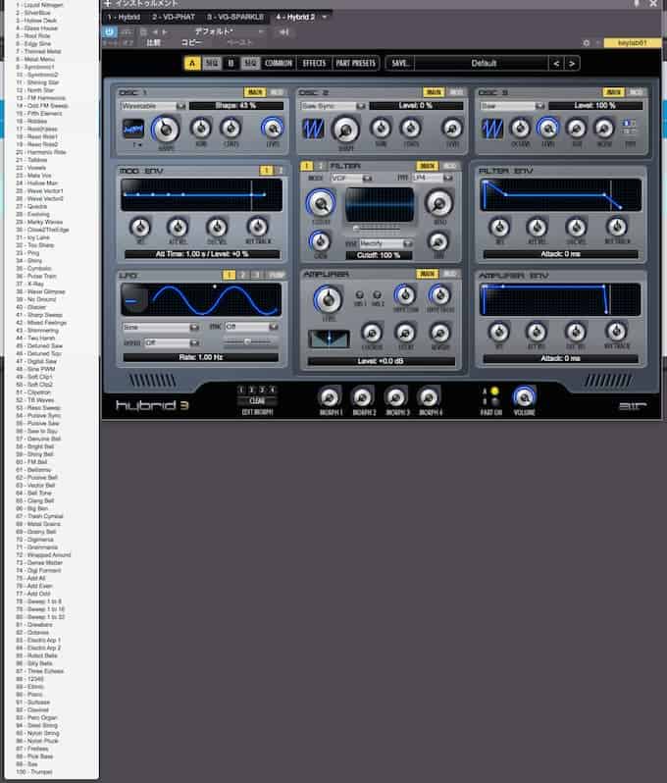Switch to the 3 - VD-SPARKLE instrument tab
This screenshot has height=783, width=667.
[x=235, y=17]
